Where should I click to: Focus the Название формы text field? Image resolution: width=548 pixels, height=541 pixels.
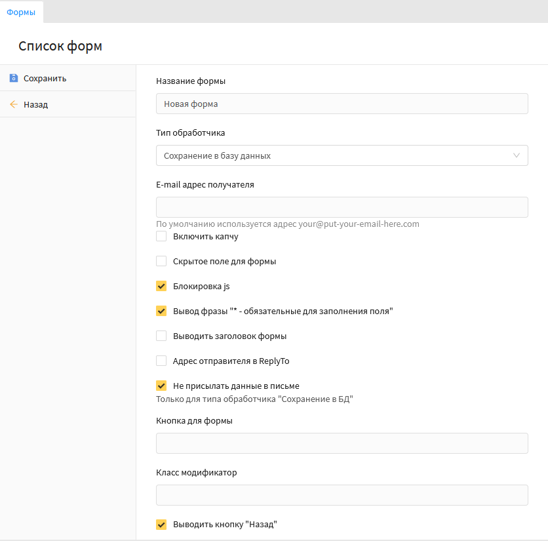[x=341, y=104]
